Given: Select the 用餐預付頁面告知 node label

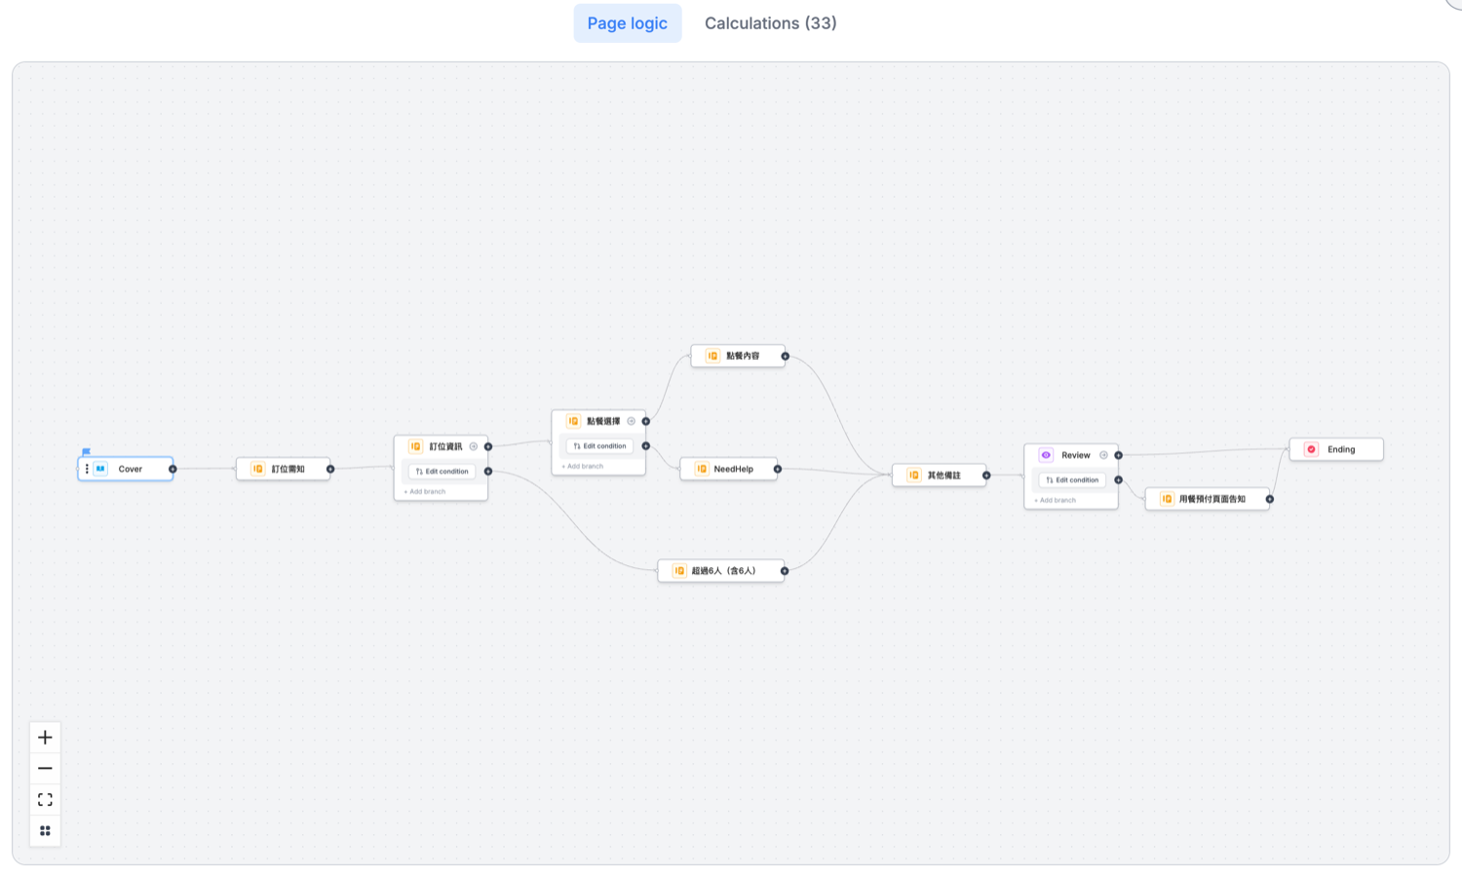Looking at the screenshot, I should (x=1212, y=499).
